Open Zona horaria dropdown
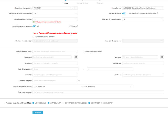This screenshot has width=168, height=114. point(143,8)
